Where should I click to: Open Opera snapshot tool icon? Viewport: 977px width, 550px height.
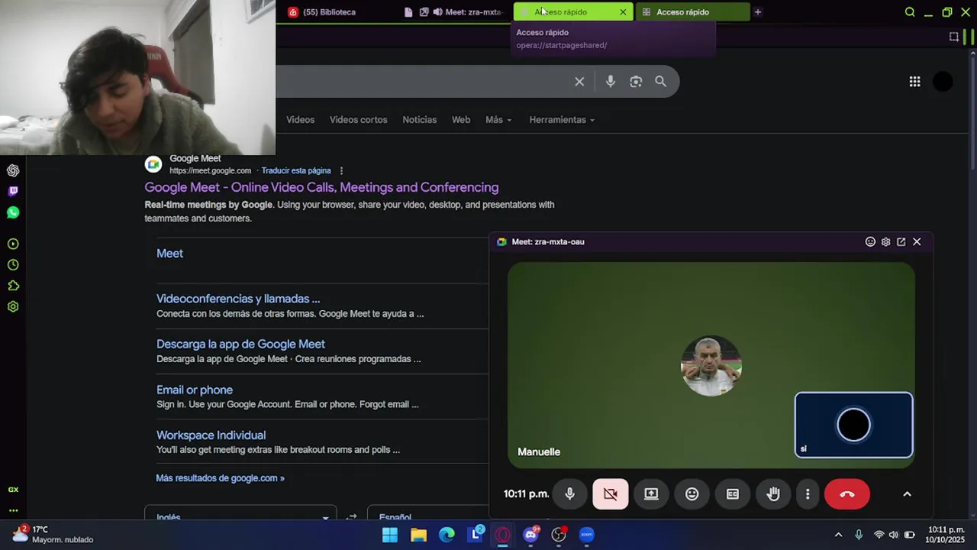[x=954, y=37]
